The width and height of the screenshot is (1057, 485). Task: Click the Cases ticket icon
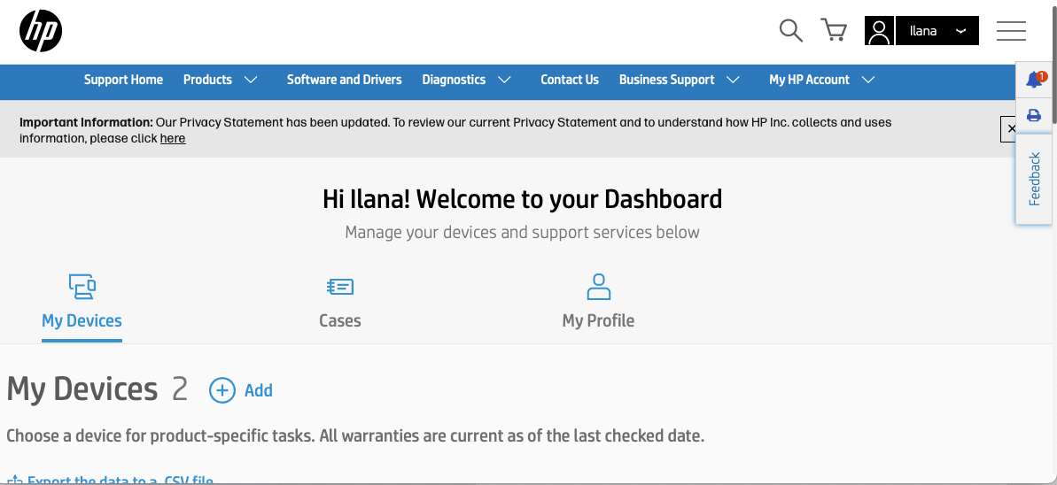click(x=339, y=287)
